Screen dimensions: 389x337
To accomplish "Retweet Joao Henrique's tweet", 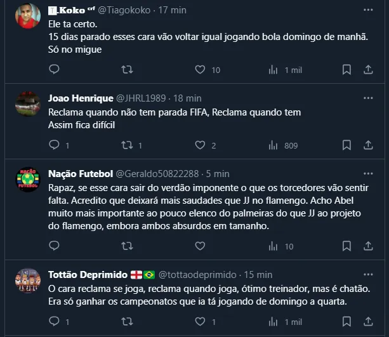I will coord(127,145).
